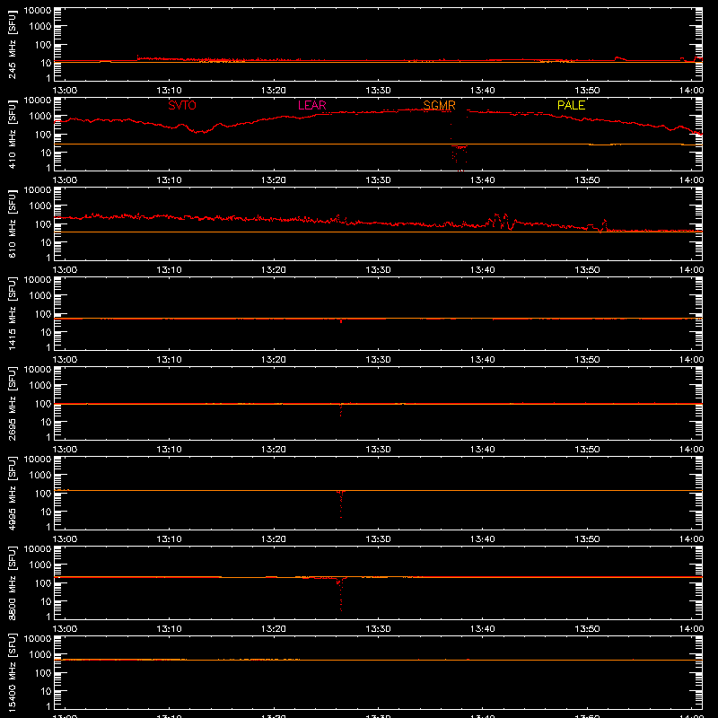718x718 pixels.
Task: Select the 610 MHz [SFU] axis label
Action: click(x=12, y=223)
